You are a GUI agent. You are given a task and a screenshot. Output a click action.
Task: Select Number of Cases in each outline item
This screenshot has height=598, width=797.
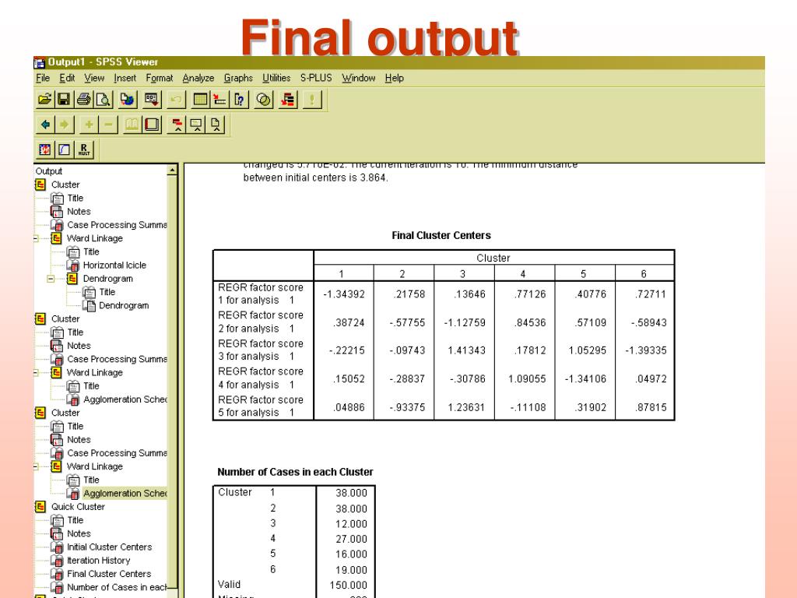[x=117, y=587]
